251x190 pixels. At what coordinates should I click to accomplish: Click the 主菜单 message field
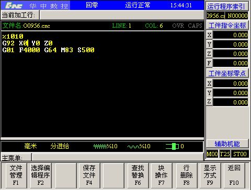point(118,157)
